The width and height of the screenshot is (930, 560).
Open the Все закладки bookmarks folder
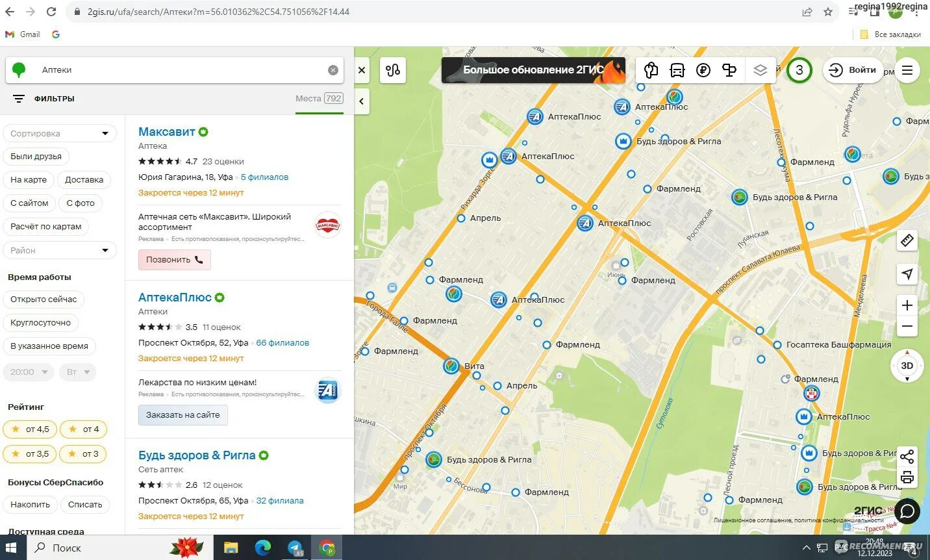(891, 34)
